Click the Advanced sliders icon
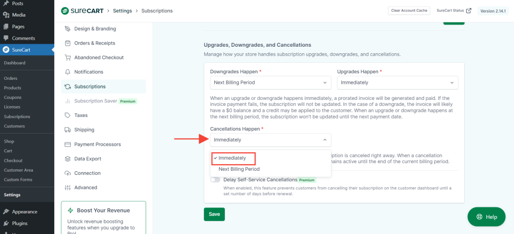 point(68,187)
